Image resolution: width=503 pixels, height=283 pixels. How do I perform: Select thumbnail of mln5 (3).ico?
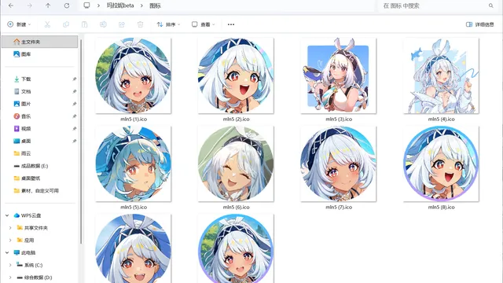(339, 75)
